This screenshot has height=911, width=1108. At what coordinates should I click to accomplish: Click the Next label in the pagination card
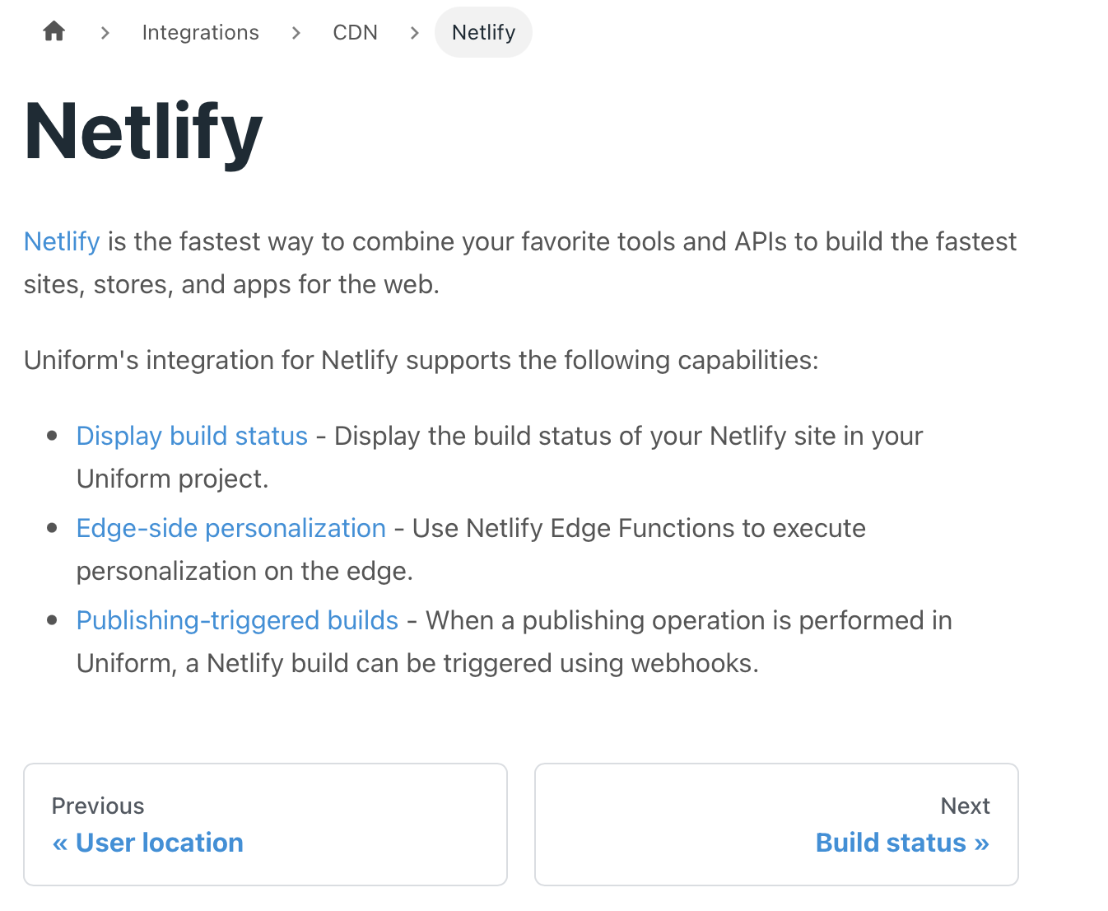pos(965,806)
